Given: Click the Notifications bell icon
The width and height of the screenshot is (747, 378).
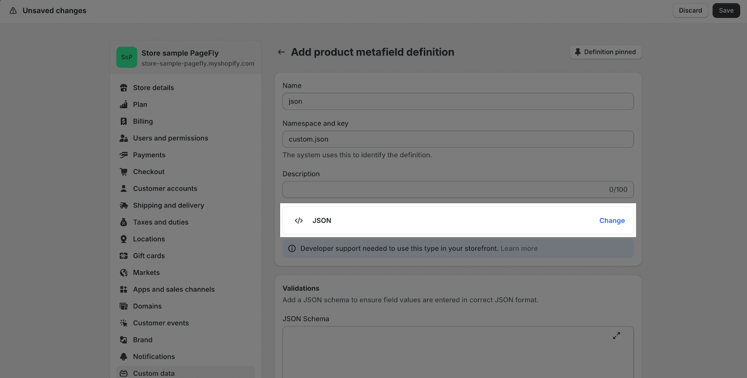Looking at the screenshot, I should click(x=124, y=357).
